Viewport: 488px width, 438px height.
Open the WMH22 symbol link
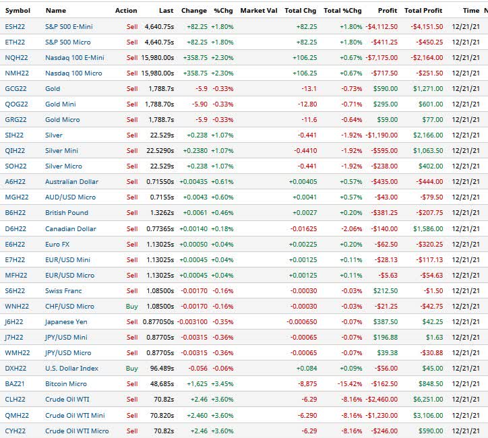(x=18, y=353)
